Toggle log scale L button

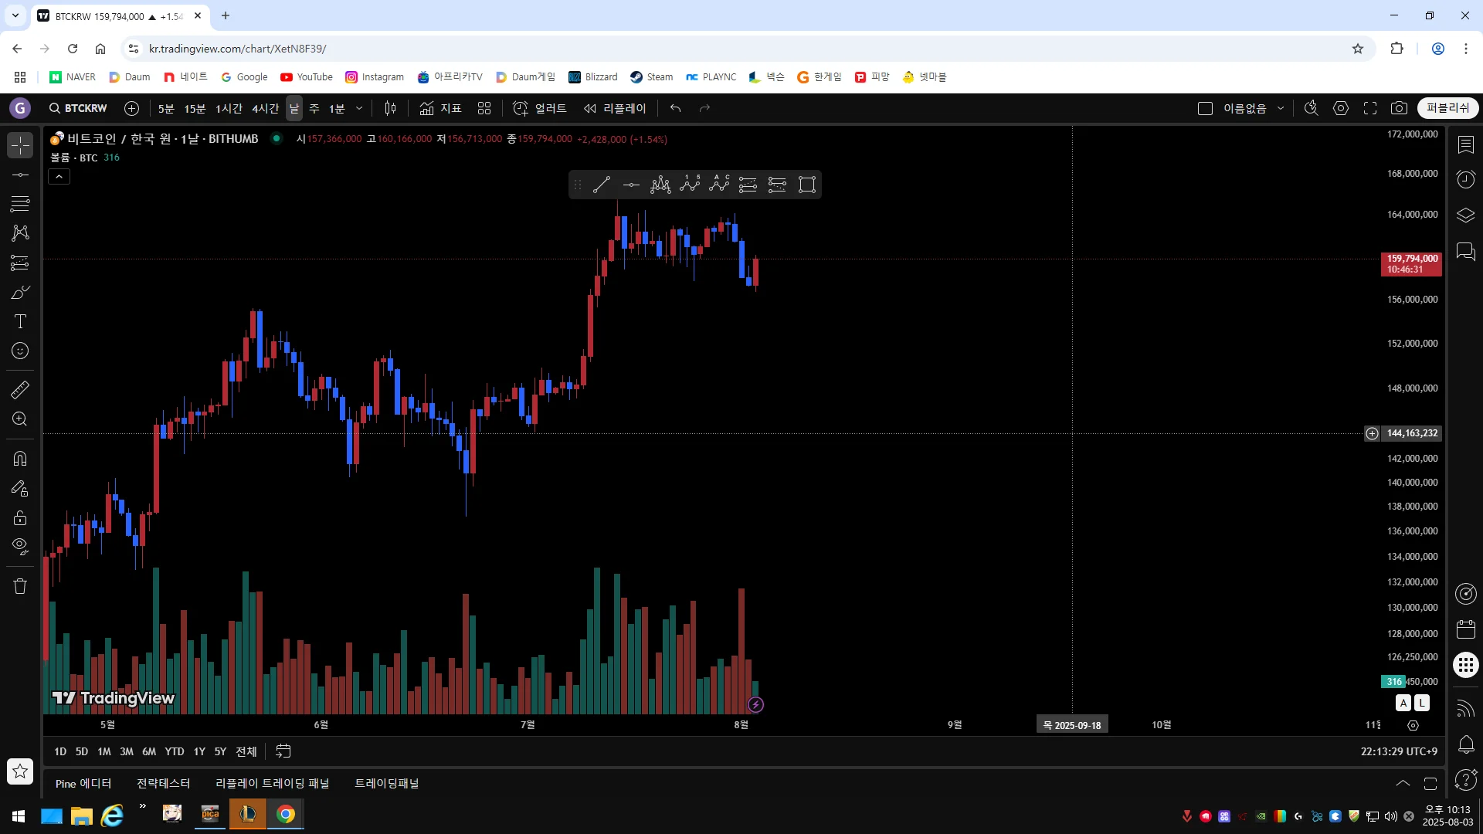click(x=1421, y=703)
